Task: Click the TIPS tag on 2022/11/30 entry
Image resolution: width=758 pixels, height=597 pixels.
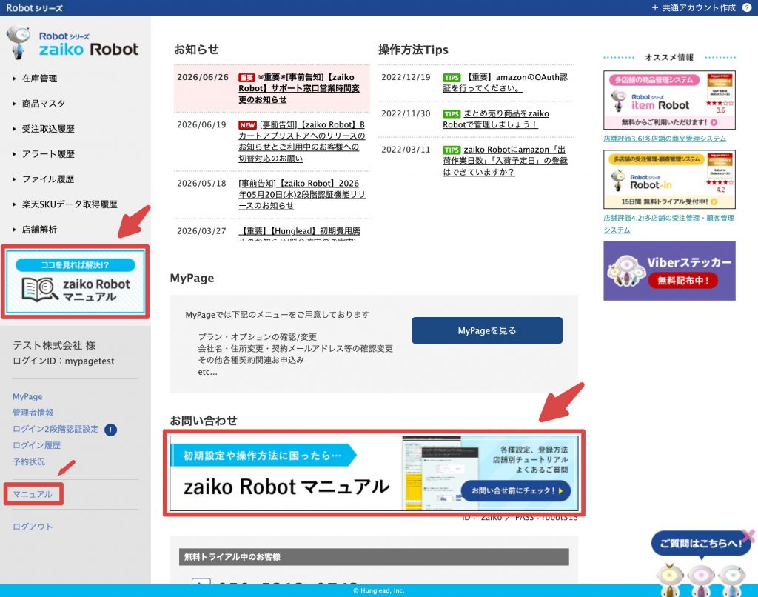Action: [x=452, y=113]
